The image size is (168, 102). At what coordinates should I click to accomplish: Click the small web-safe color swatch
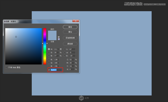point(59,39)
